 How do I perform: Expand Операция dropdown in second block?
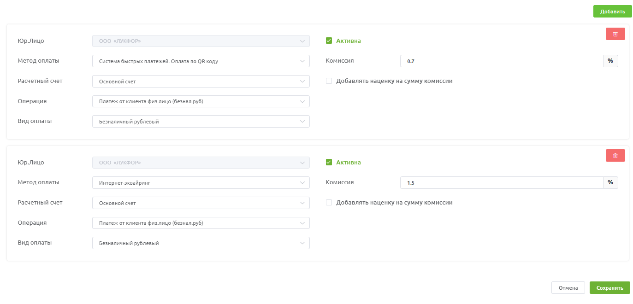(201, 223)
